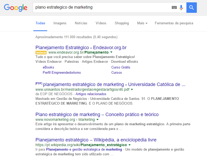207x160 pixels.
Task: Click the www.novomarketing.org Marketing URL text
Action: [x=65, y=120]
